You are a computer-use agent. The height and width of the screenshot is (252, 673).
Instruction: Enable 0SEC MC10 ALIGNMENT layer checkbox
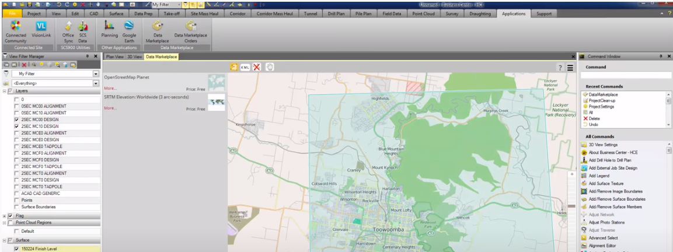click(x=17, y=113)
